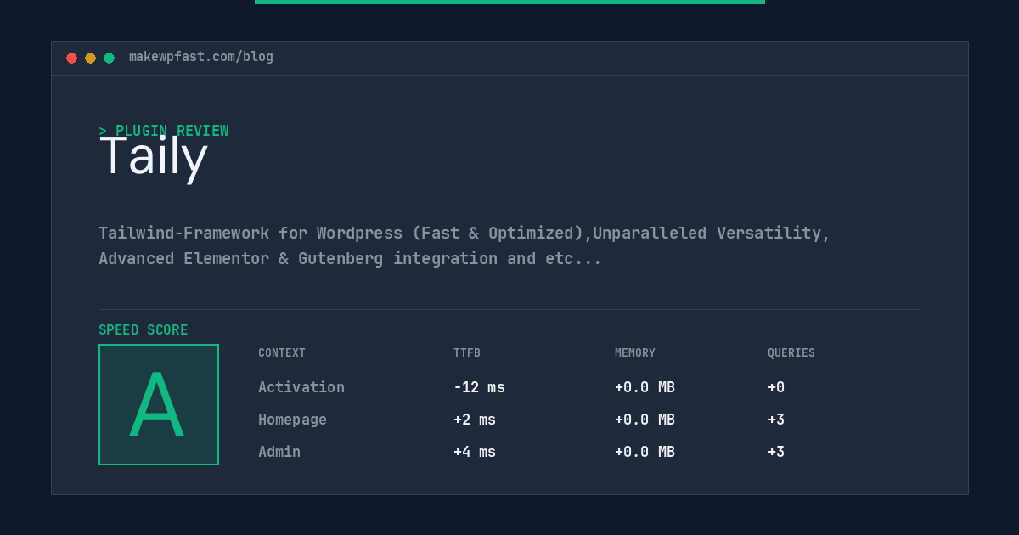Select the Admin row label
1019x535 pixels.
point(279,452)
